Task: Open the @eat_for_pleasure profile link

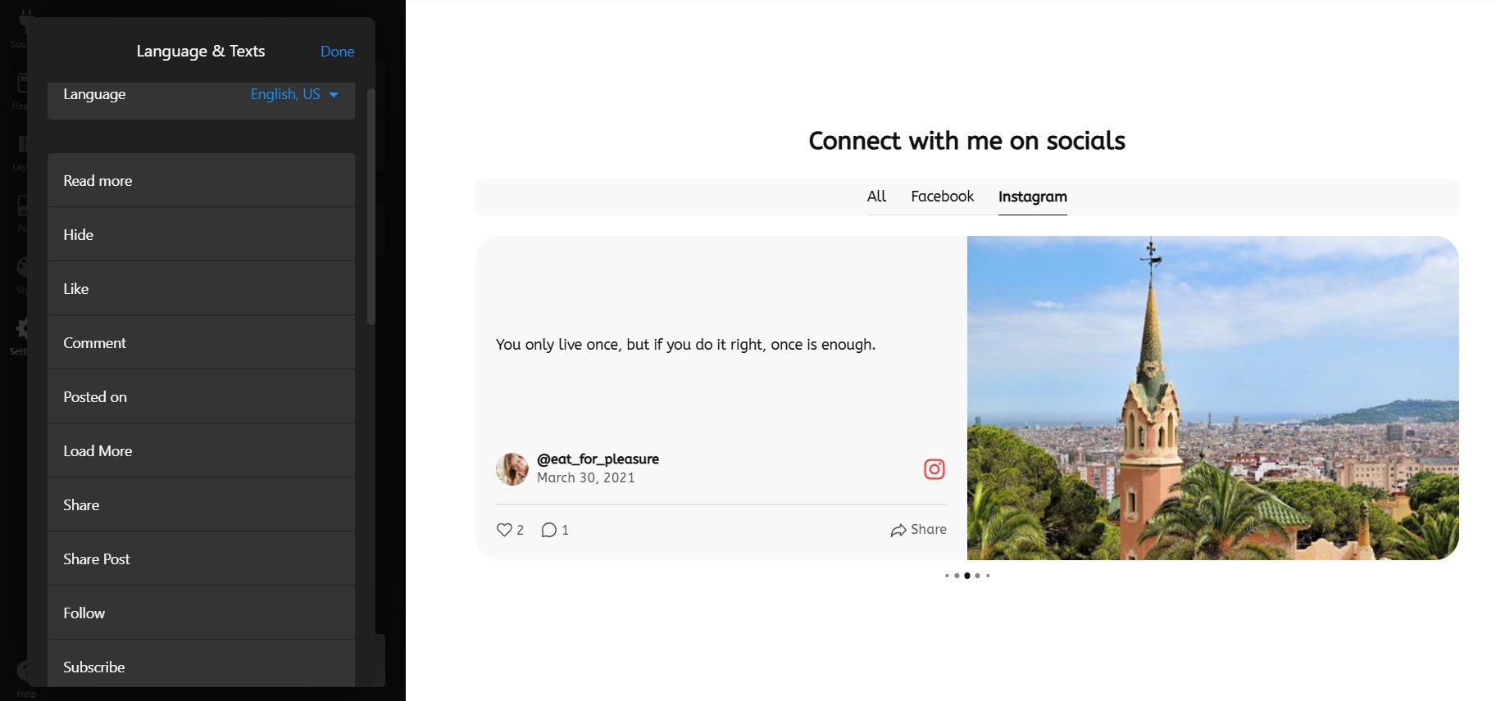Action: pyautogui.click(x=598, y=459)
